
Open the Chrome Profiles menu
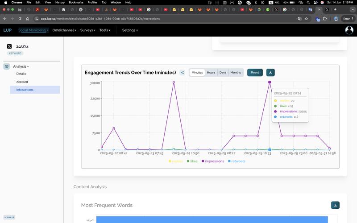pos(92,2)
